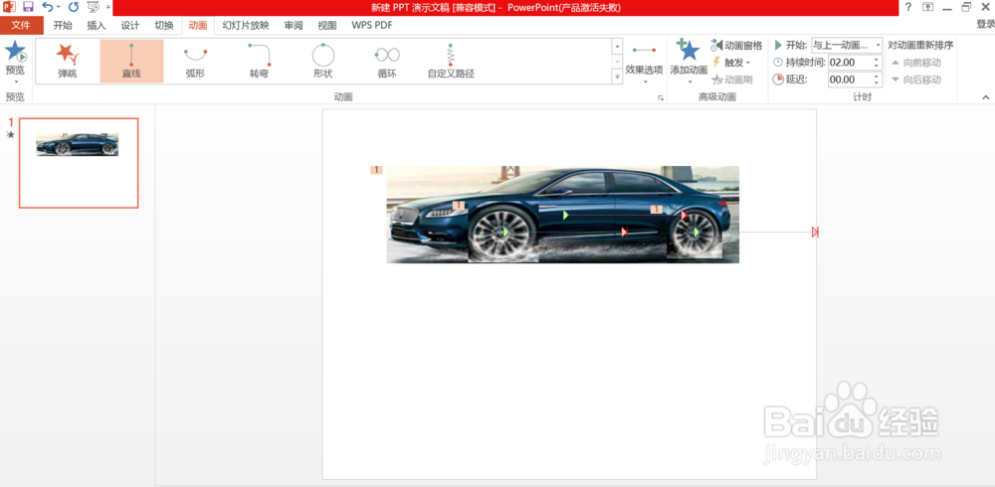The image size is (995, 487).
Task: Click the animation star marker beside slide 1
Action: [x=10, y=134]
